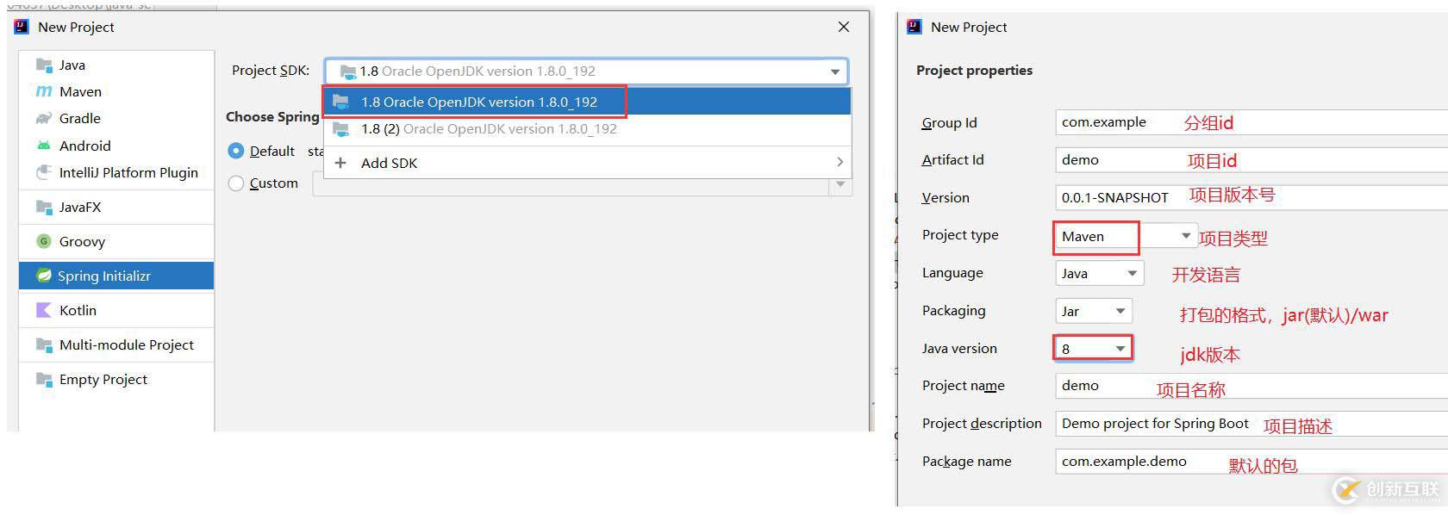The height and width of the screenshot is (515, 1448).
Task: Click folder icon of 1.8 (2) SDK entry
Action: pos(341,128)
